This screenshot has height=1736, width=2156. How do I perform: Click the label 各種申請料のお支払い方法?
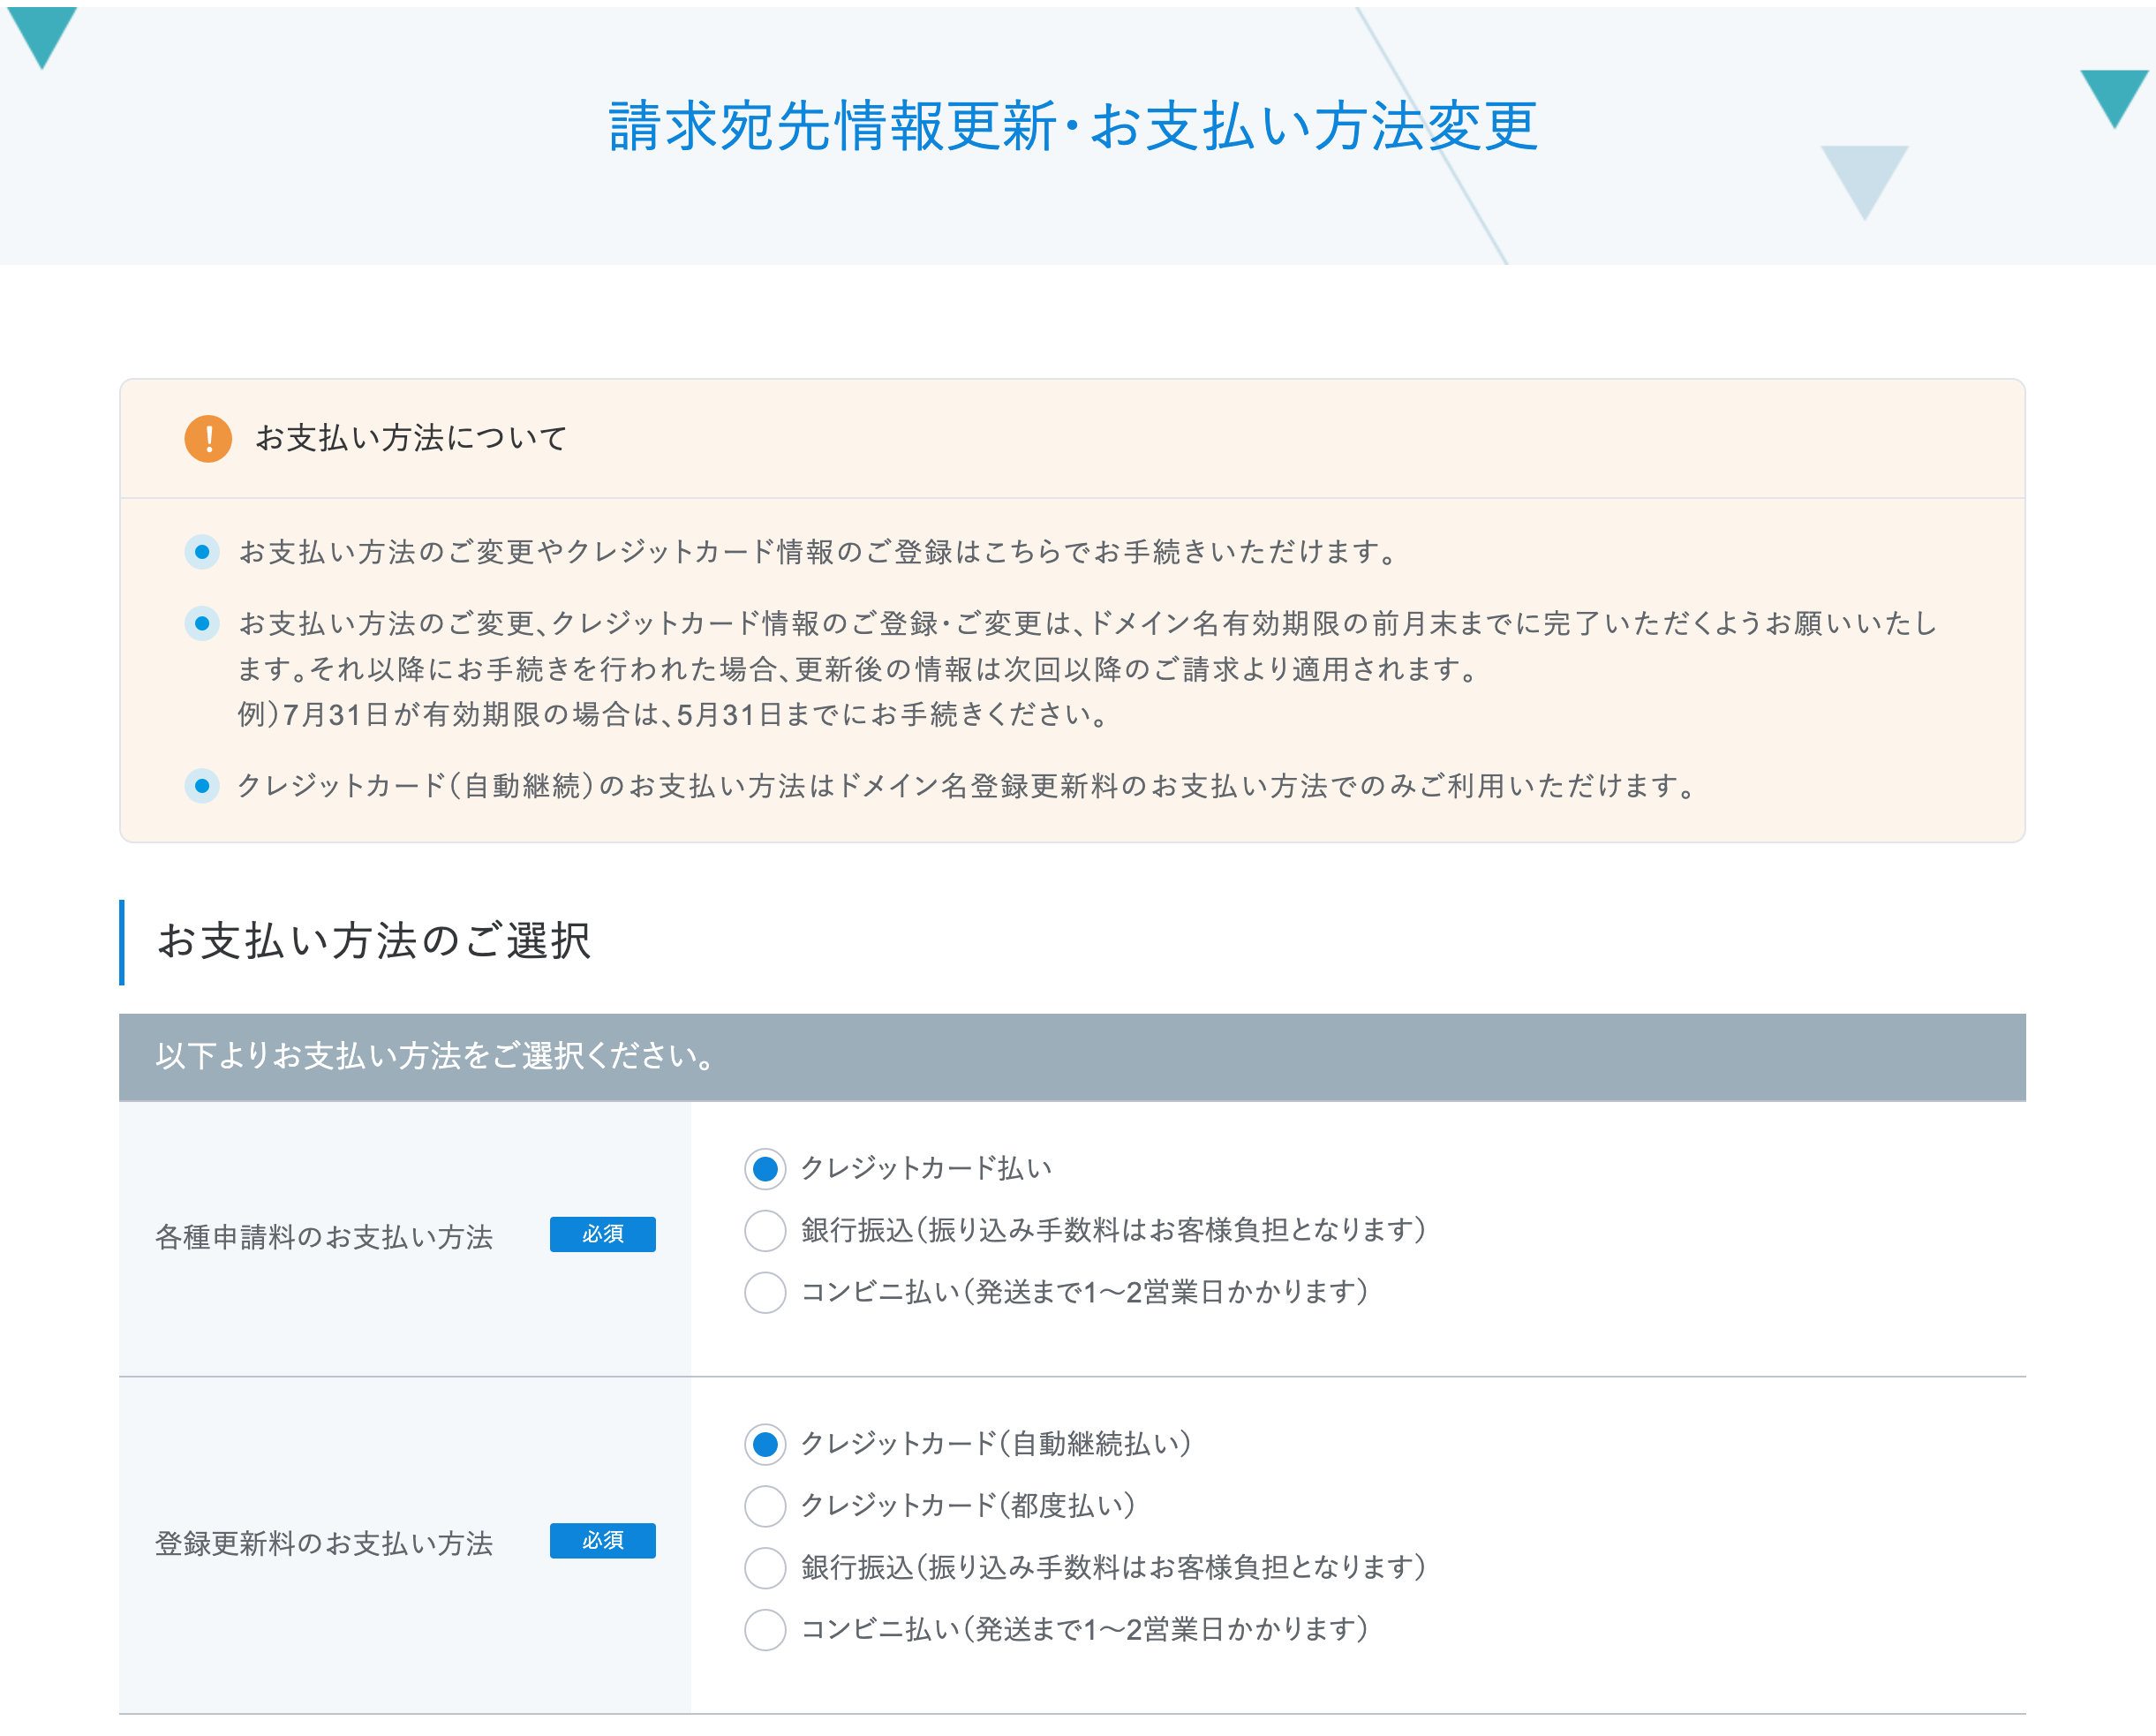(324, 1237)
